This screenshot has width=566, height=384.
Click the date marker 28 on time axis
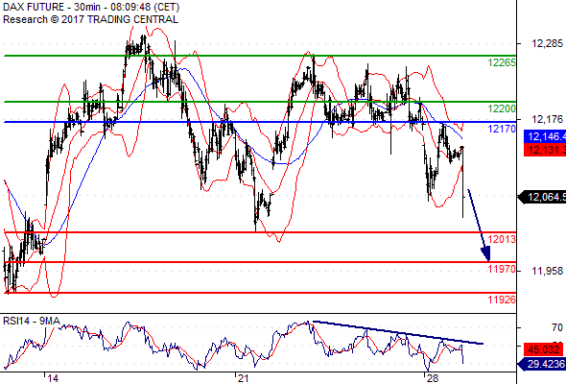(433, 378)
